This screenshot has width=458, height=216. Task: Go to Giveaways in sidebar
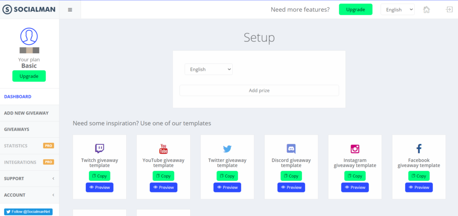pyautogui.click(x=17, y=129)
